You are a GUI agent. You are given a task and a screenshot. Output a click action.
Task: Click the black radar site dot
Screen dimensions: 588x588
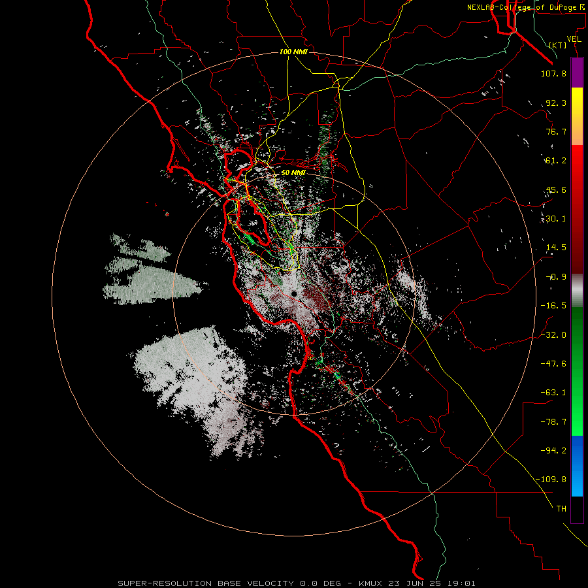294,295
